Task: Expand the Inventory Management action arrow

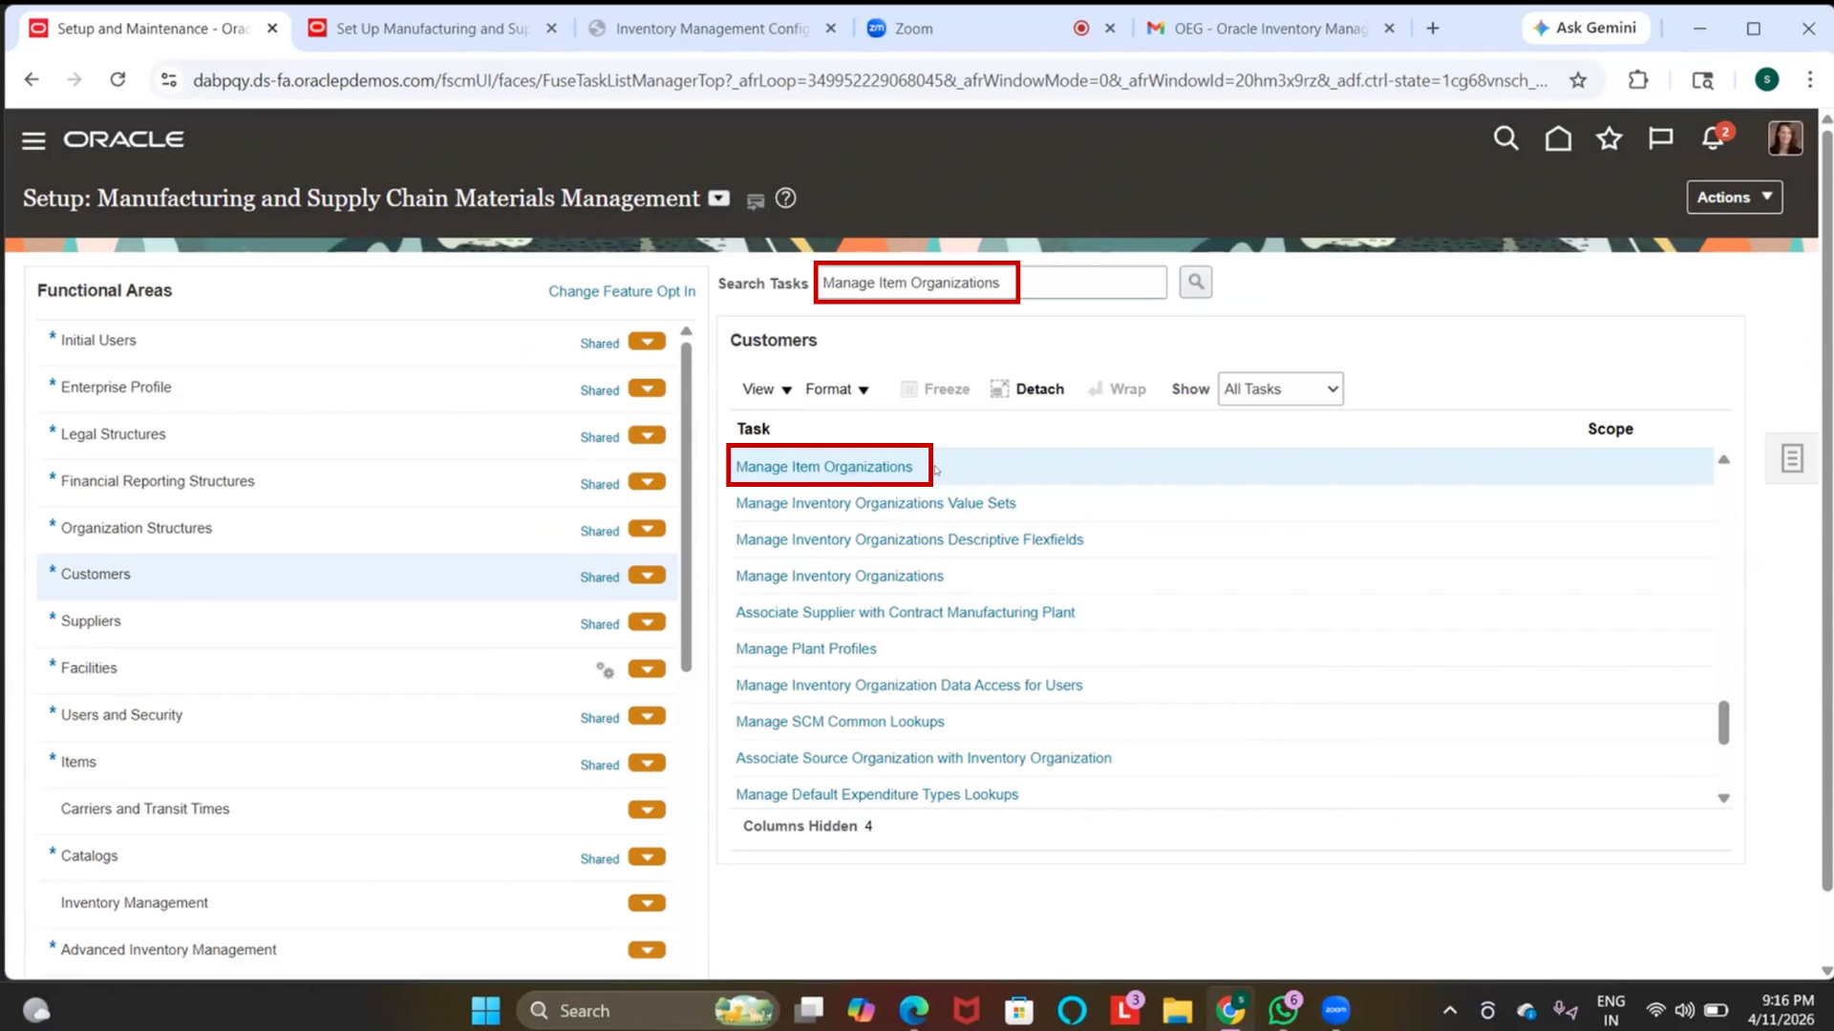Action: pos(647,903)
